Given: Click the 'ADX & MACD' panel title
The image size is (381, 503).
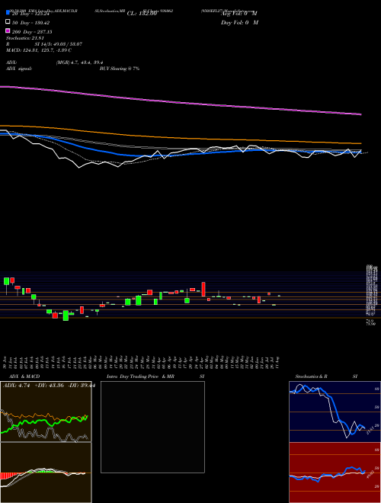Looking at the screenshot, I should 24,376.
